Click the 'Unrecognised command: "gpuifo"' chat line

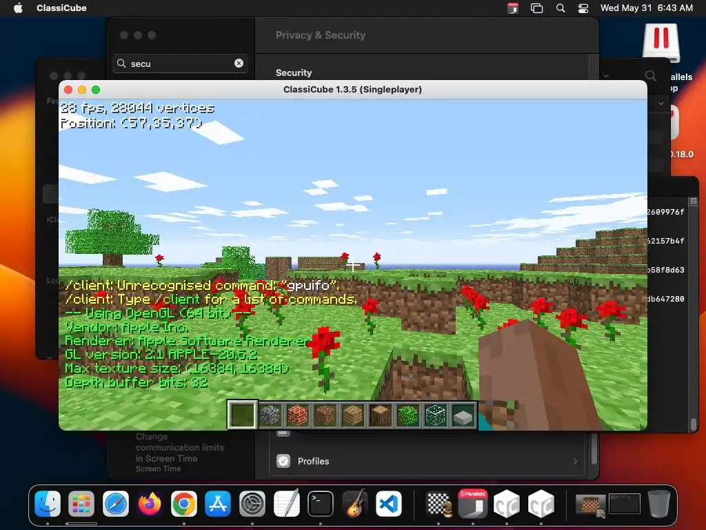pos(202,285)
